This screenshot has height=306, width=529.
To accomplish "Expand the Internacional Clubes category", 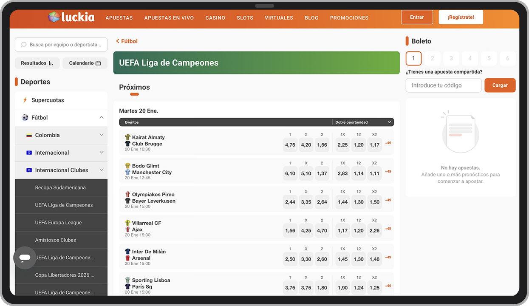I will coord(101,170).
